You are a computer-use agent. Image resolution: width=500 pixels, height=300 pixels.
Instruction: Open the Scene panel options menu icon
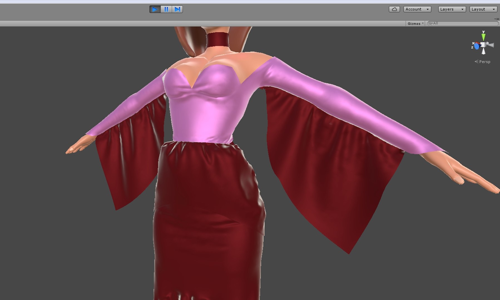pos(497,19)
